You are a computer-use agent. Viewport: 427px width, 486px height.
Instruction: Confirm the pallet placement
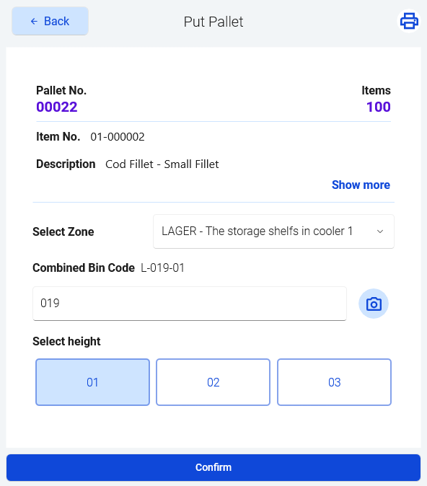[x=213, y=467]
